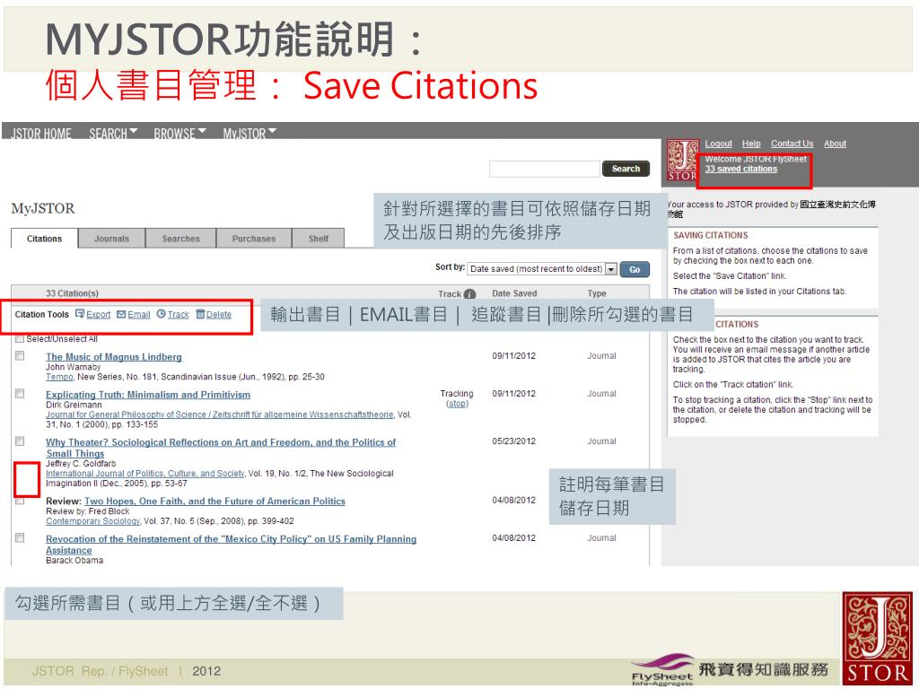Click the Export citation icon
This screenshot has height=689, width=919.
[x=80, y=314]
